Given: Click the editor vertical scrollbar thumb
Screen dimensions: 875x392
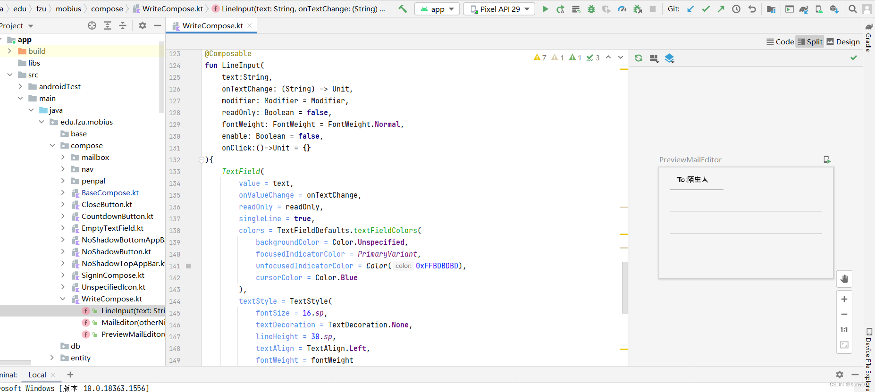Looking at the screenshot, I should (x=624, y=288).
